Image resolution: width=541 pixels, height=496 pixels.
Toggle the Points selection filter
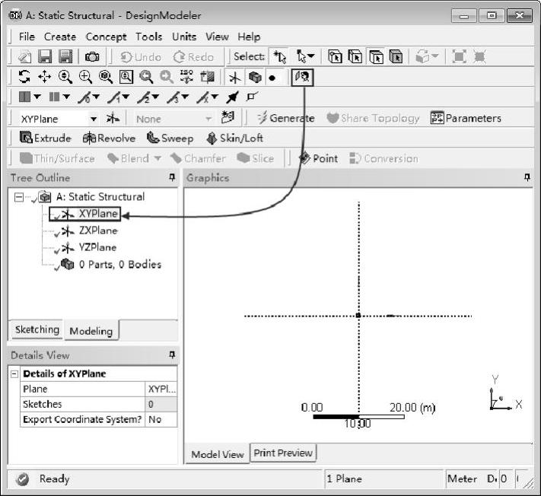(x=335, y=56)
